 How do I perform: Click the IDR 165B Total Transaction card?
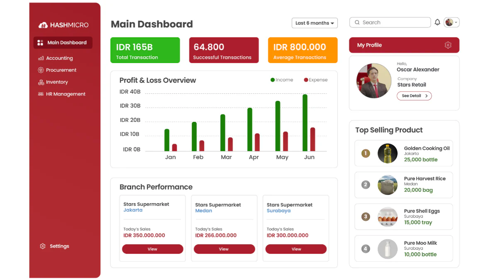145,50
